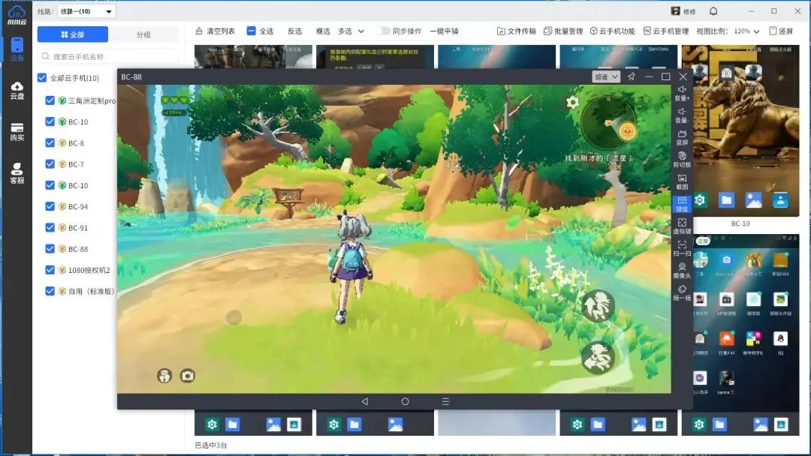Viewport: 811px width, 456px height.
Task: Open the 设备 devices sidebar section
Action: [x=17, y=49]
